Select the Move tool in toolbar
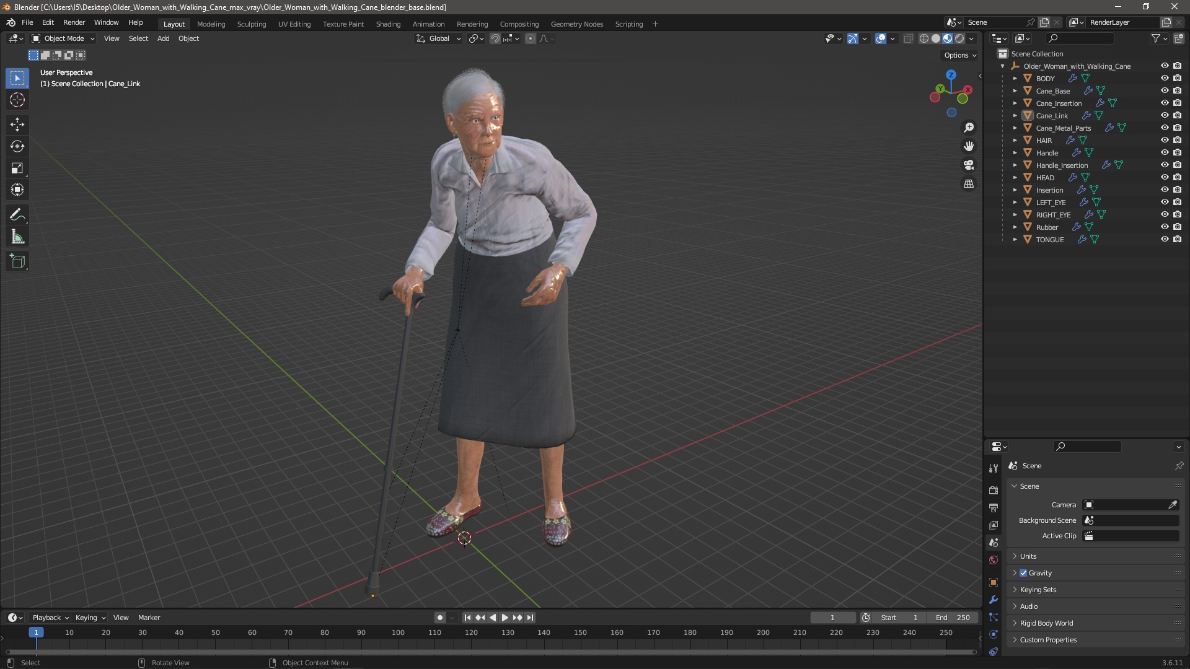 point(17,125)
